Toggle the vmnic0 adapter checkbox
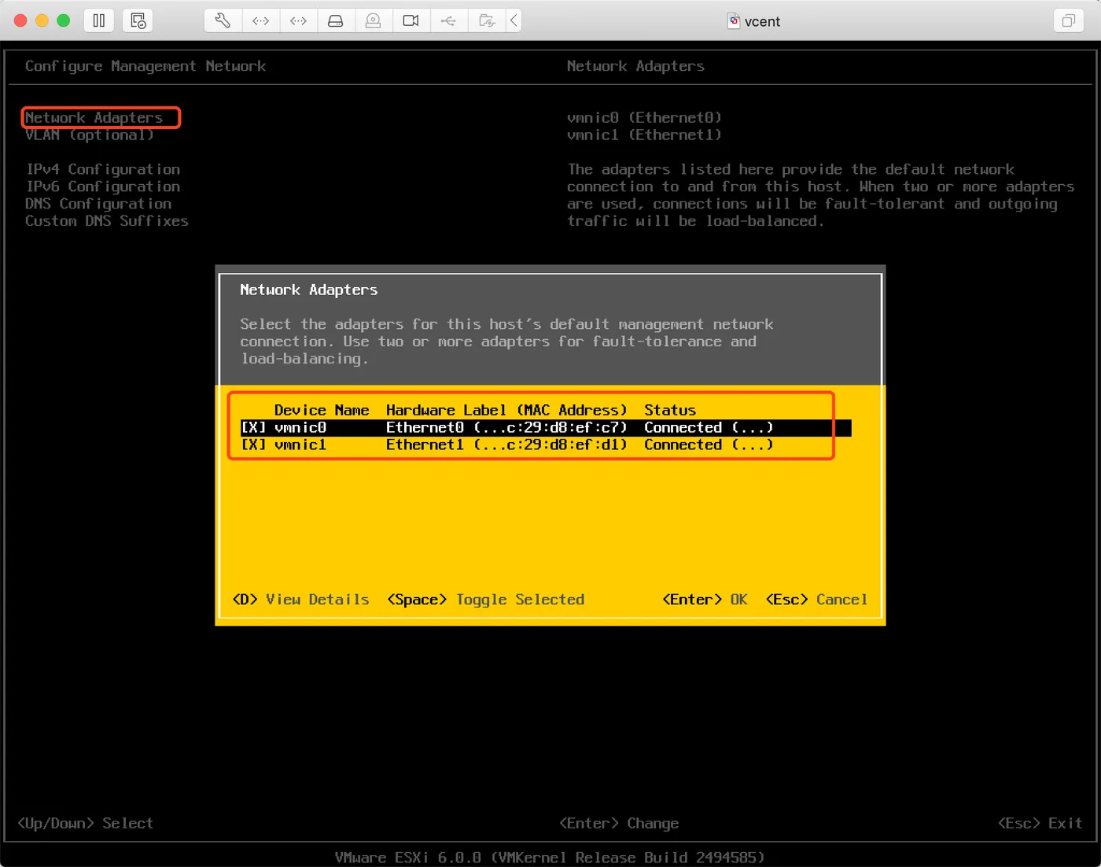 253,427
